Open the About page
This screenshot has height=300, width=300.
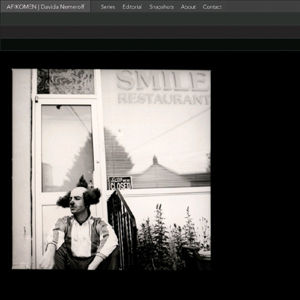[188, 7]
